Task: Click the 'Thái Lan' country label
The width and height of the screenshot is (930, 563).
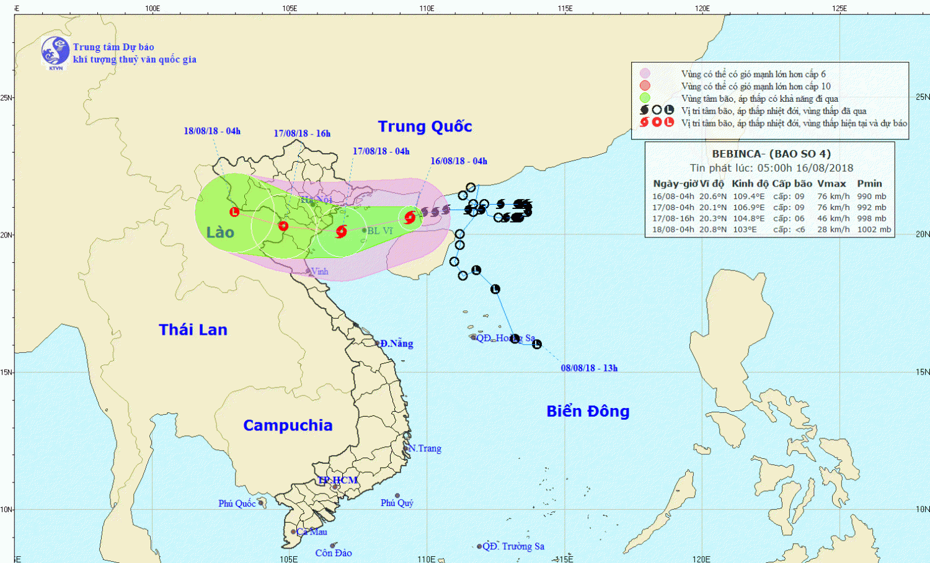Action: click(193, 329)
